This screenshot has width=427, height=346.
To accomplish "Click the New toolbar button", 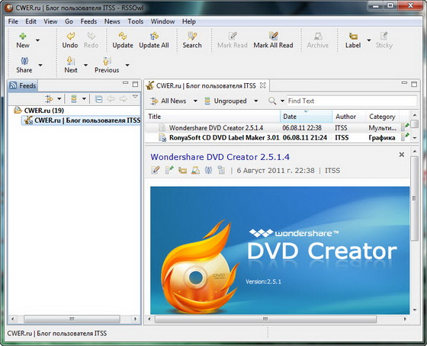I will [x=23, y=40].
